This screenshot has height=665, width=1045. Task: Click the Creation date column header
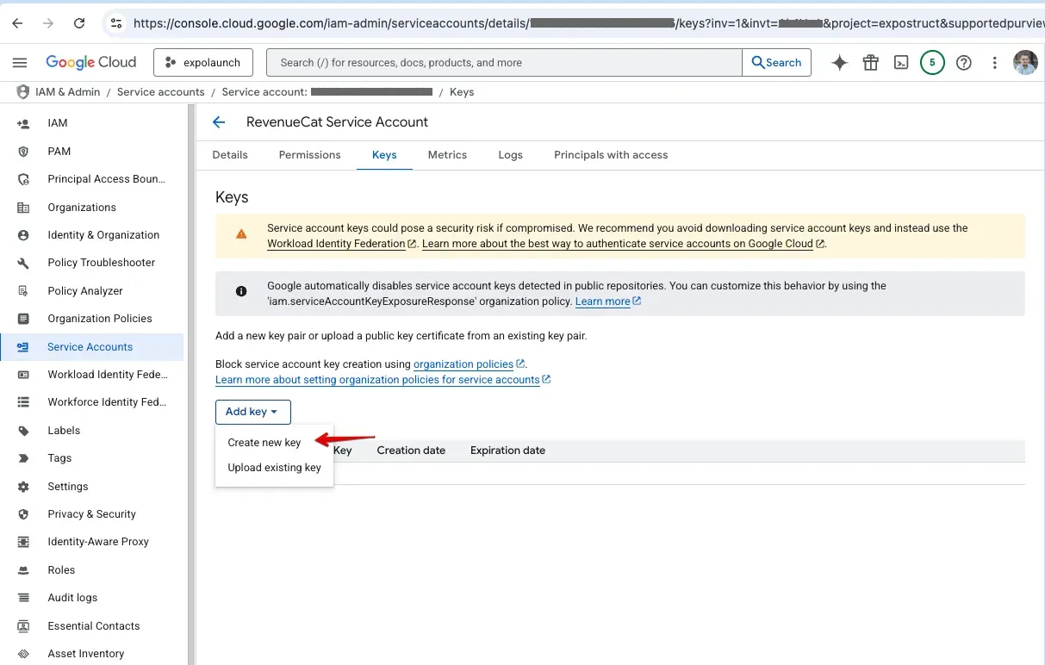(411, 451)
